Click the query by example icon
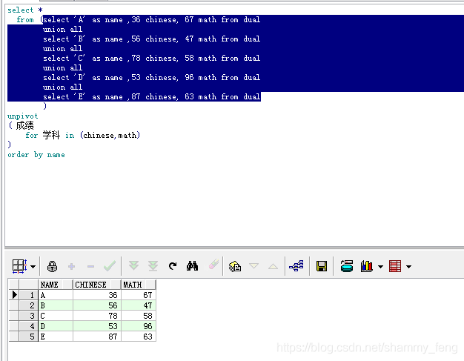Viewport: 464px width, 361px height. click(x=235, y=266)
